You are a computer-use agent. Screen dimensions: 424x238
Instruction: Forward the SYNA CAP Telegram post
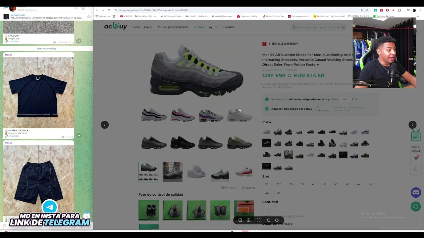click(x=79, y=41)
